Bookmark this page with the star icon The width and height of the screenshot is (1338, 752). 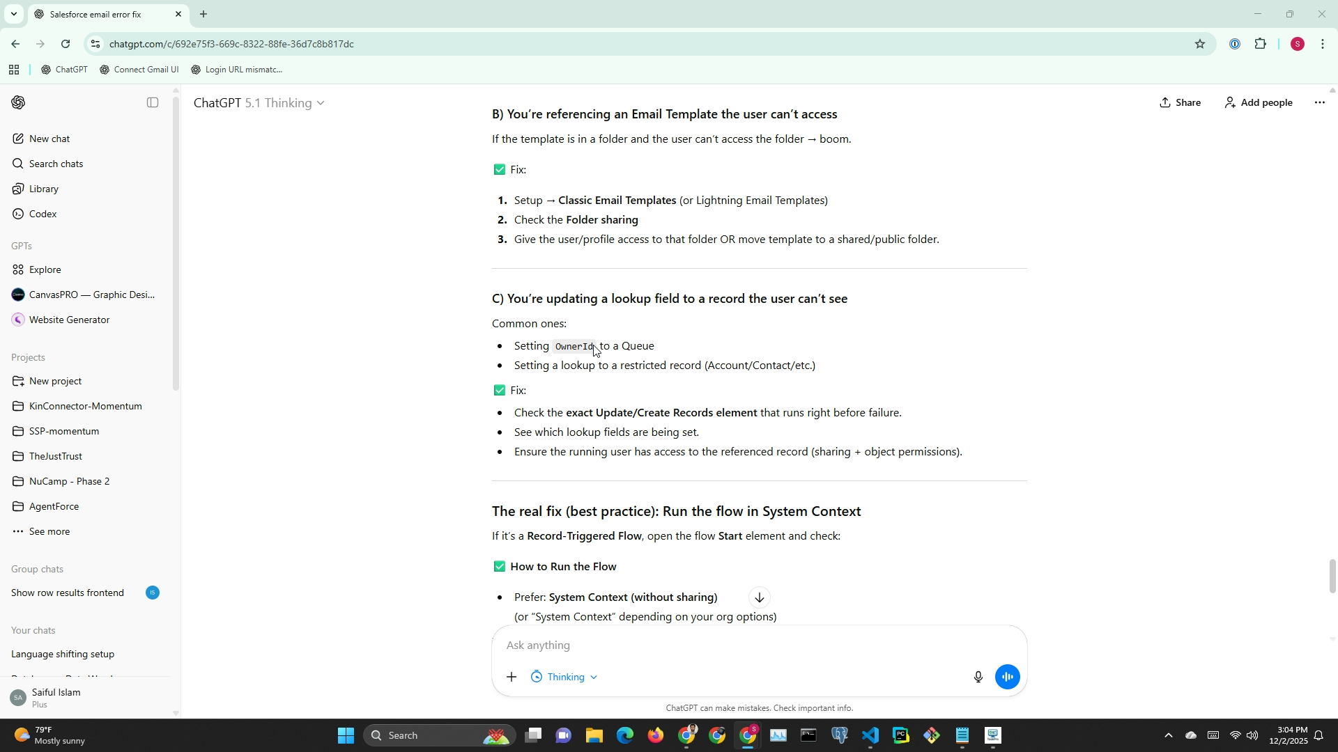tap(1199, 44)
